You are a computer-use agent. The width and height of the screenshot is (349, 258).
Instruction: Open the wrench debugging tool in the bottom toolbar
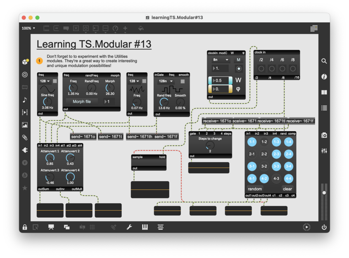[x=129, y=227]
